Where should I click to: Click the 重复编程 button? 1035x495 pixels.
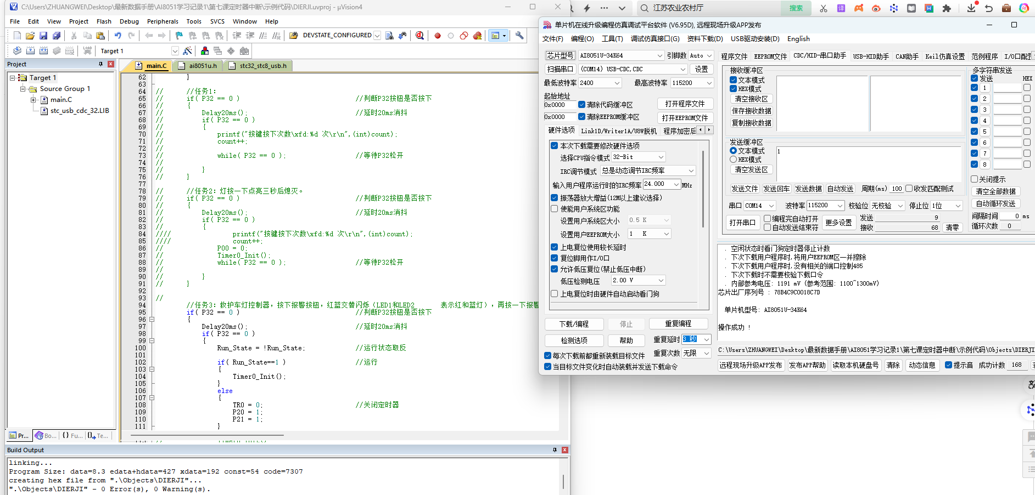(x=679, y=323)
